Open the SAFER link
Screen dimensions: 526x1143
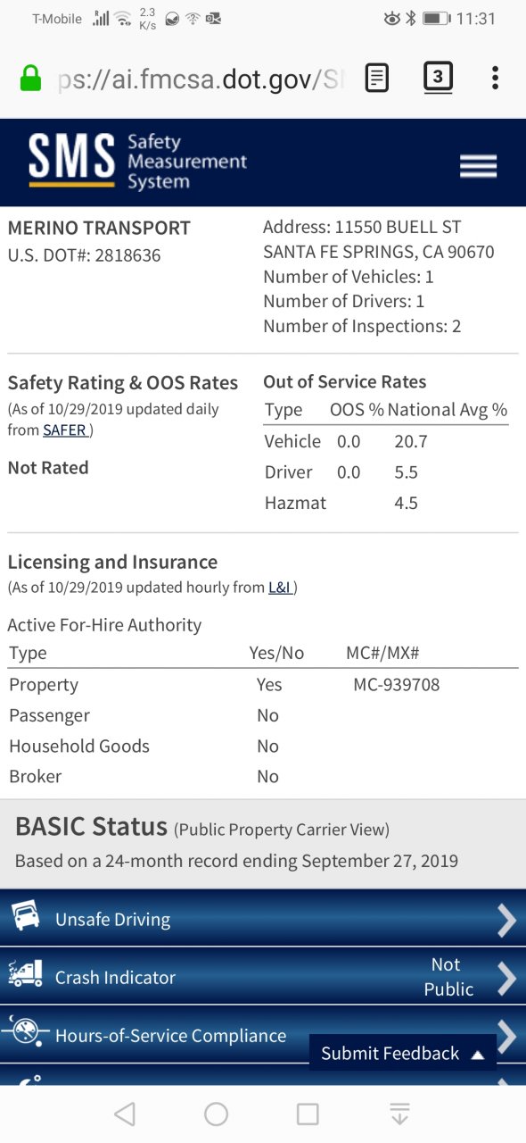click(65, 430)
